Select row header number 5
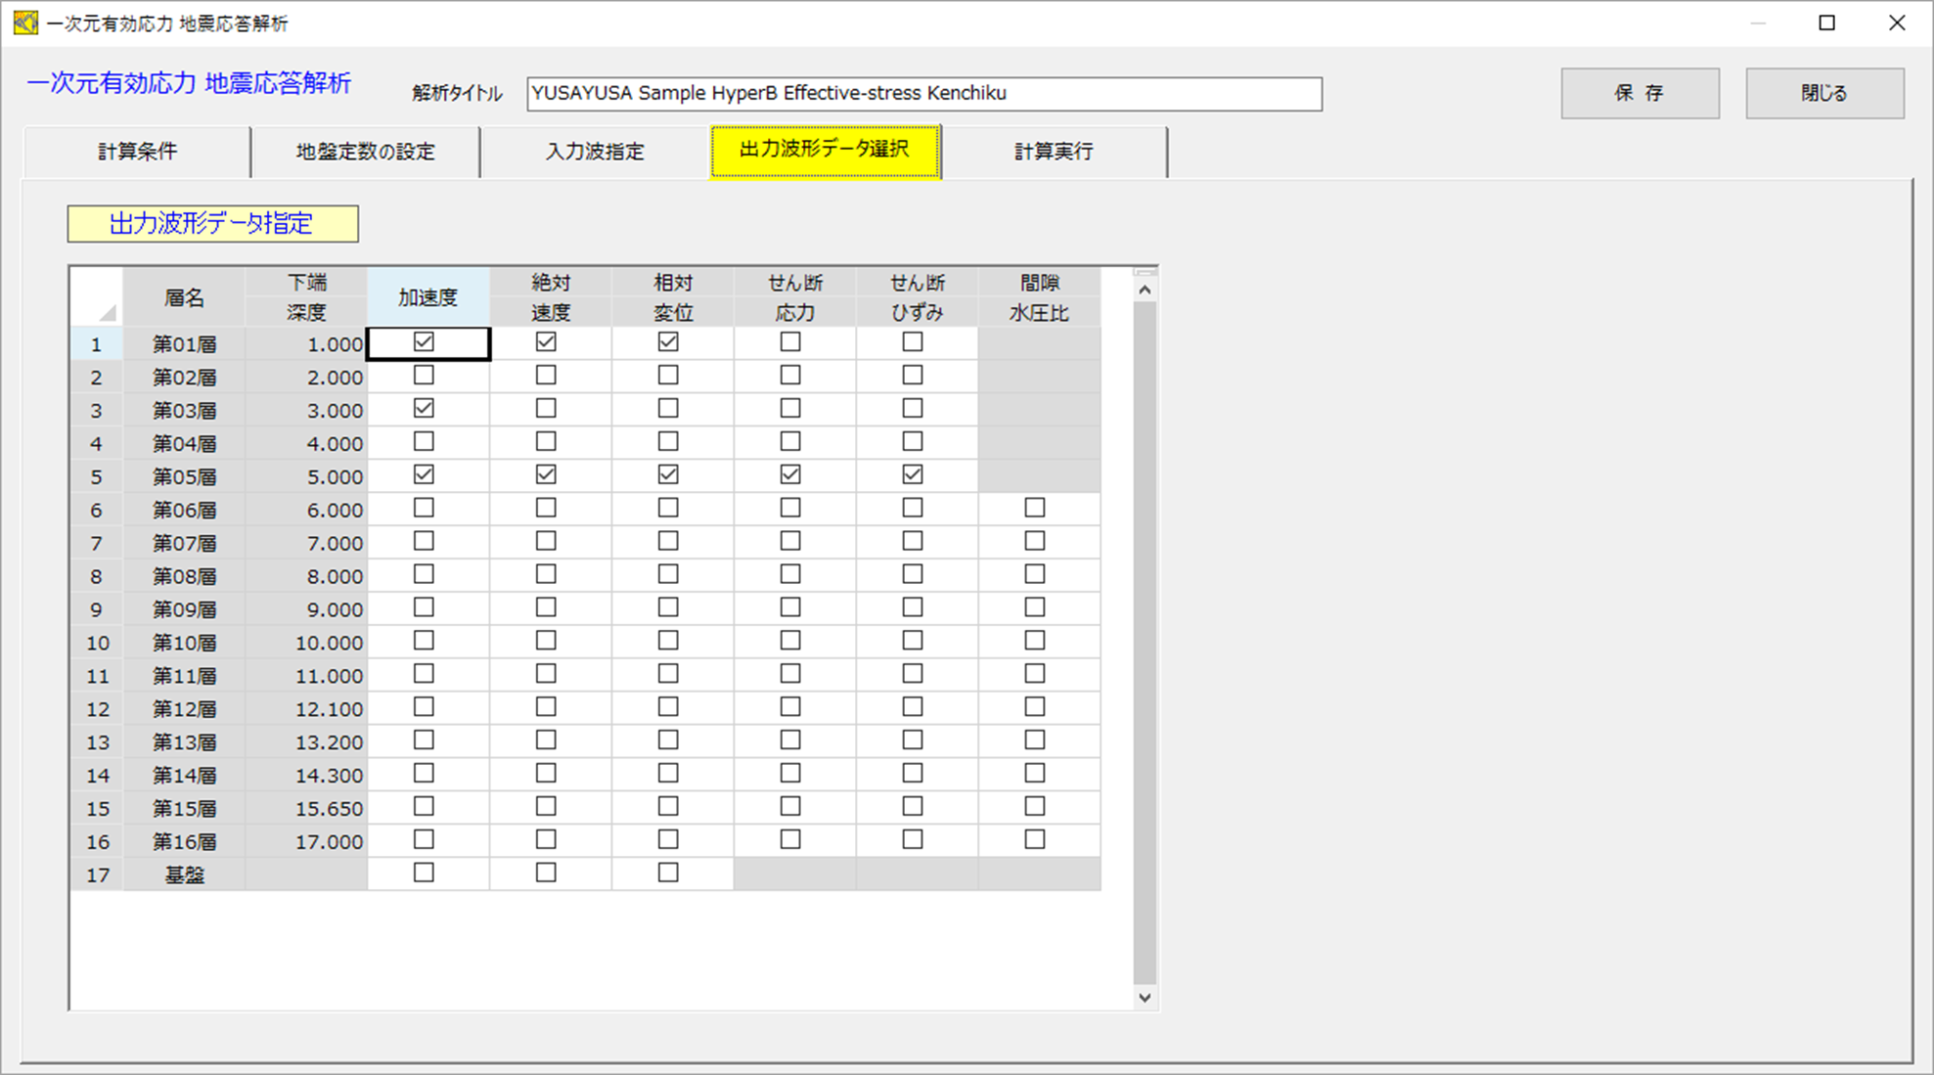This screenshot has height=1075, width=1934. 97,476
